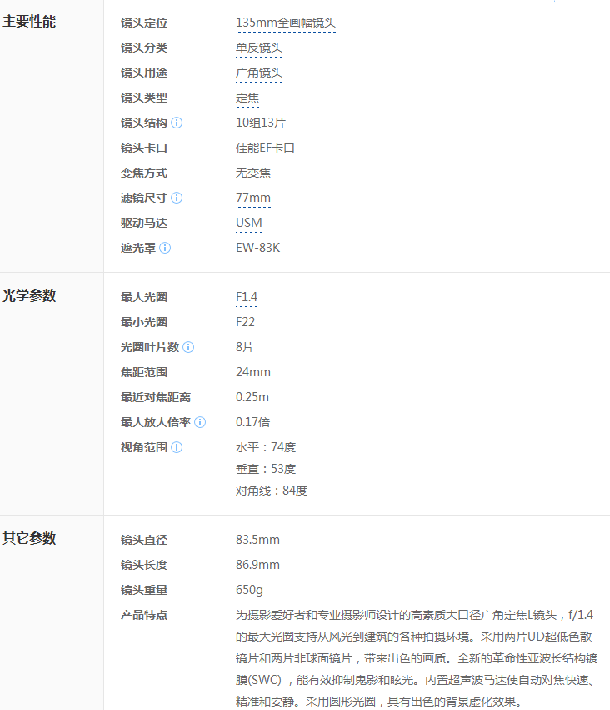Open the 135mm全画幅镜头 link
The image size is (610, 710).
point(286,23)
